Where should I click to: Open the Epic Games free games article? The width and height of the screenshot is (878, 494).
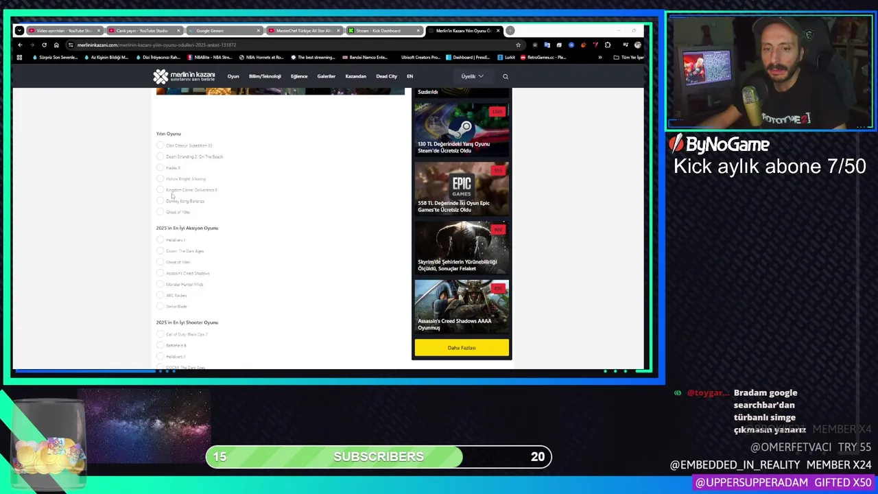[x=462, y=188]
